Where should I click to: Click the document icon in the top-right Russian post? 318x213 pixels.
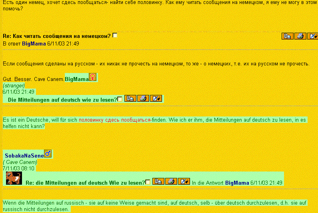coord(287,36)
